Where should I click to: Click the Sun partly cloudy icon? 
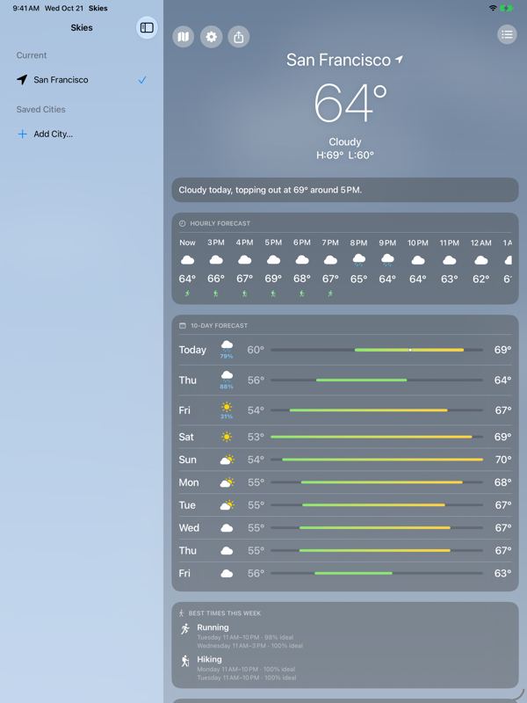click(x=227, y=460)
